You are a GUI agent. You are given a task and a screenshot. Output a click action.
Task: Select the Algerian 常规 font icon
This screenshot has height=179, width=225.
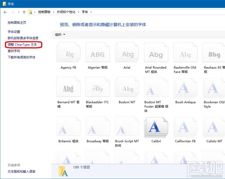pyautogui.click(x=97, y=52)
